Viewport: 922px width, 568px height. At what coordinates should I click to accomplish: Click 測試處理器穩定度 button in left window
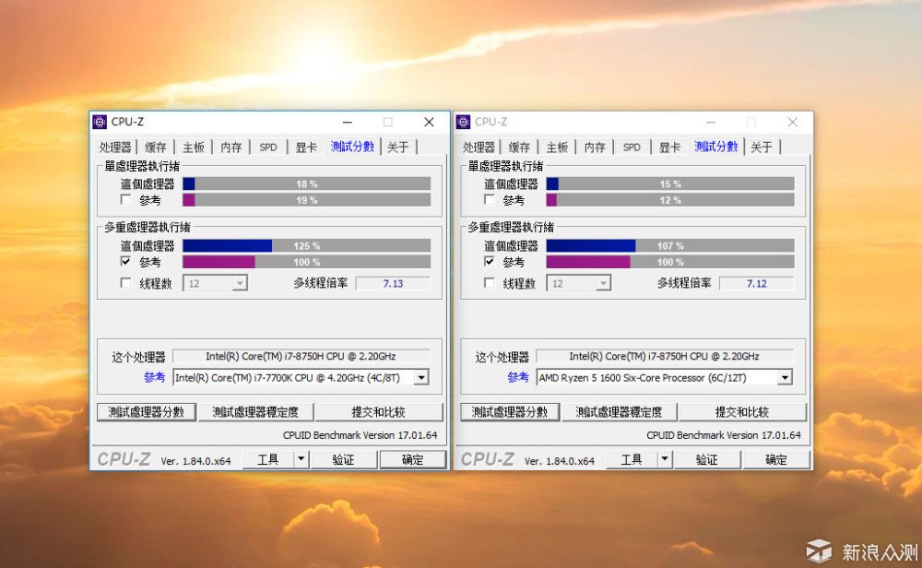click(x=255, y=411)
